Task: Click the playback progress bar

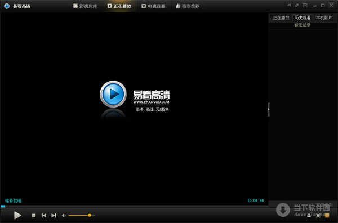Action: click(134, 206)
